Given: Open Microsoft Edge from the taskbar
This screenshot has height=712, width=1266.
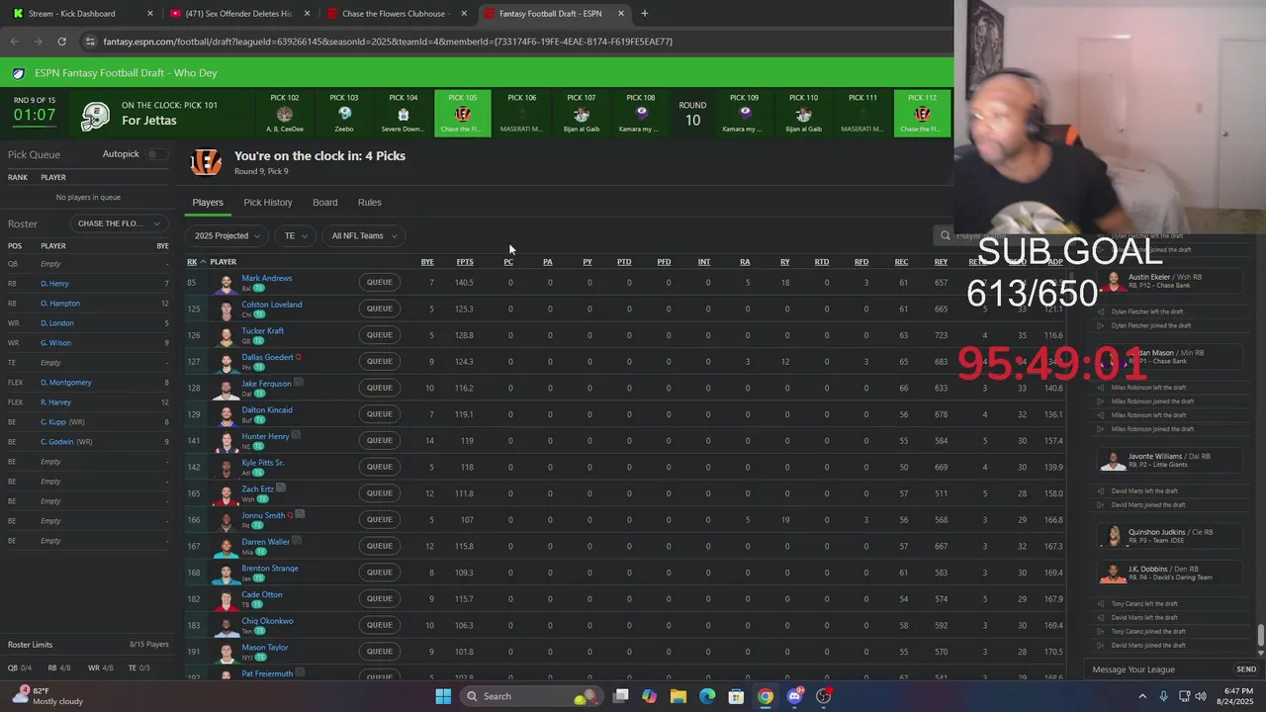Looking at the screenshot, I should (707, 696).
